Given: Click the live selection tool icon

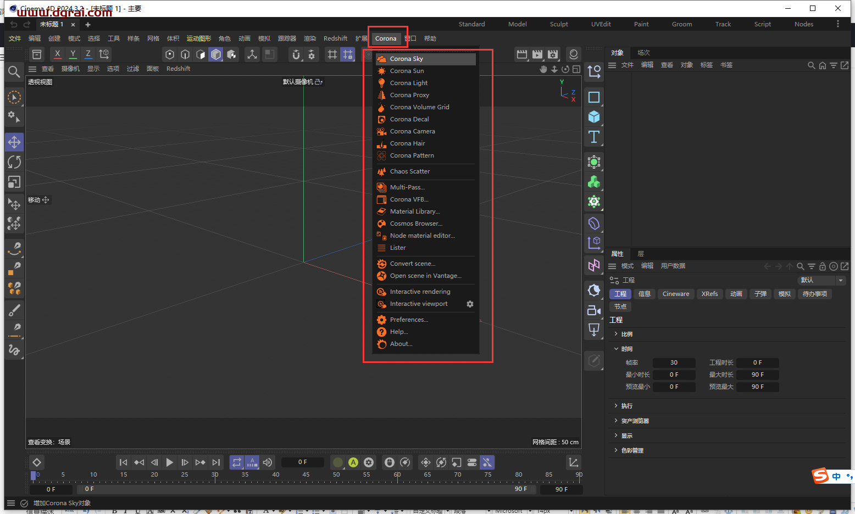Looking at the screenshot, I should point(14,98).
